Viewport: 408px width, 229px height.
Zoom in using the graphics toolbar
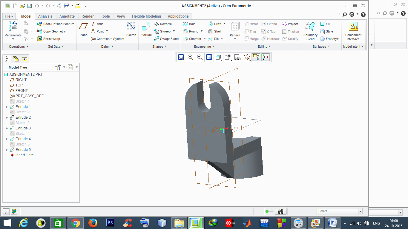tap(190, 57)
